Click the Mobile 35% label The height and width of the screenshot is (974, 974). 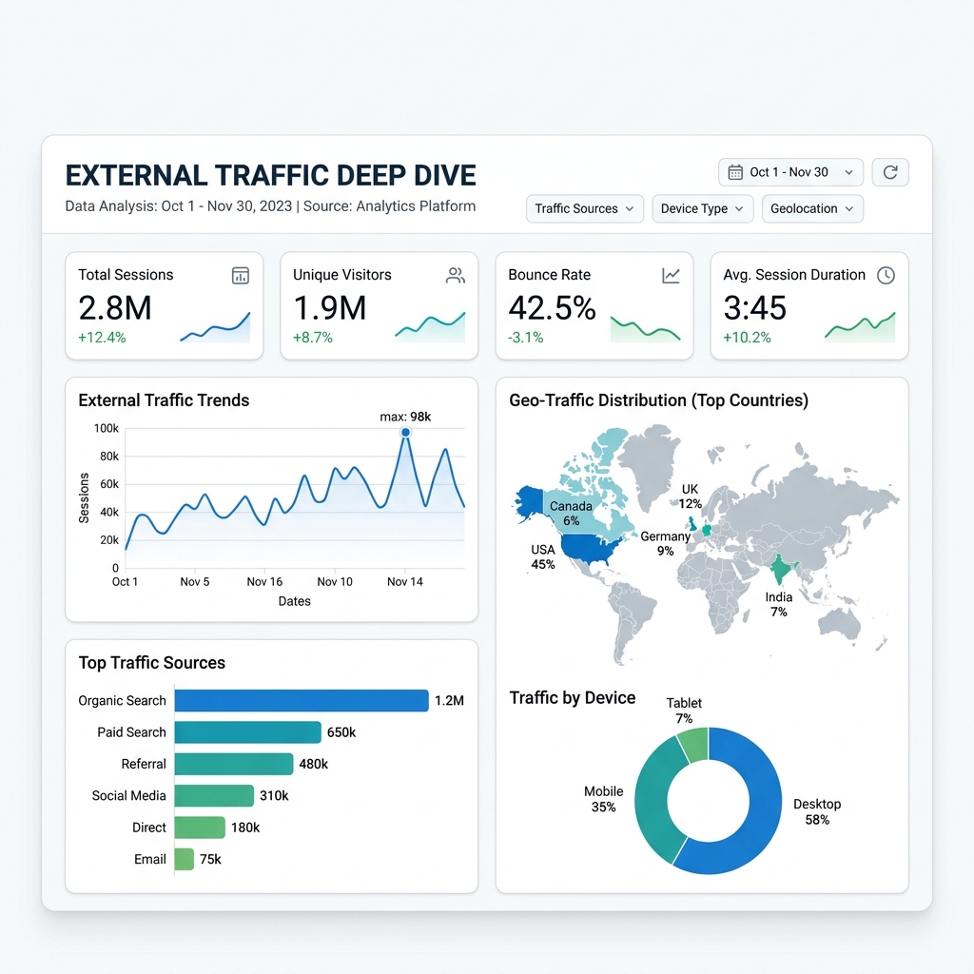pos(603,799)
